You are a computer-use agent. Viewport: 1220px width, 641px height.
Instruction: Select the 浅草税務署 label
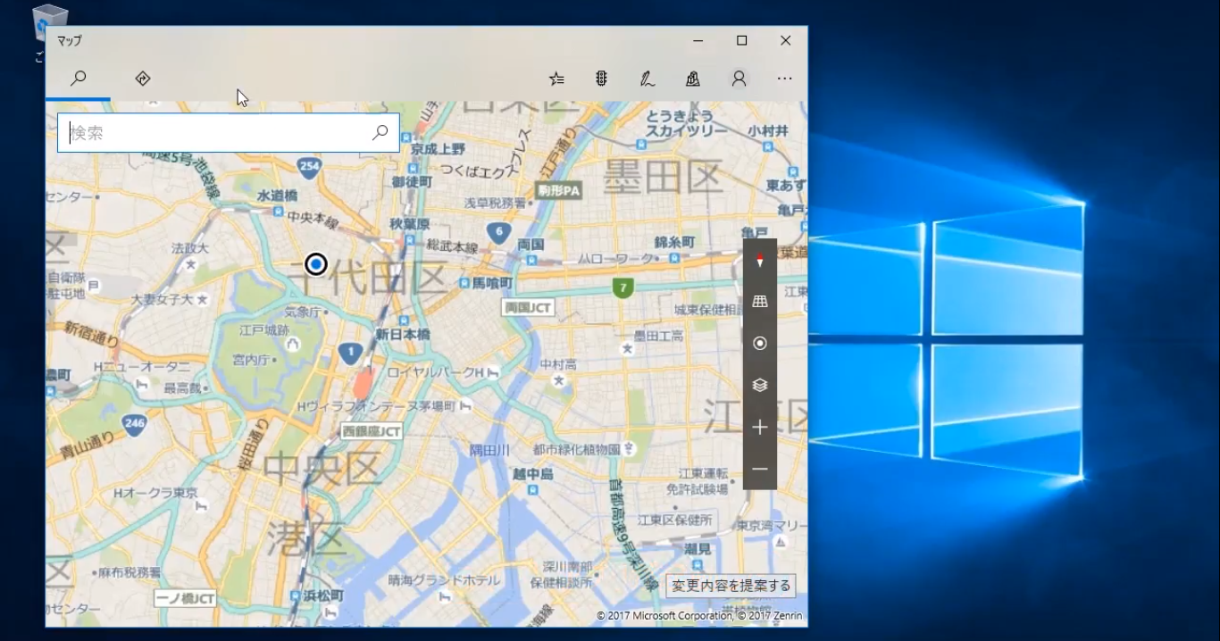(495, 203)
